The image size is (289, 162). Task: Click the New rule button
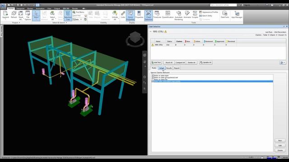[280, 140]
